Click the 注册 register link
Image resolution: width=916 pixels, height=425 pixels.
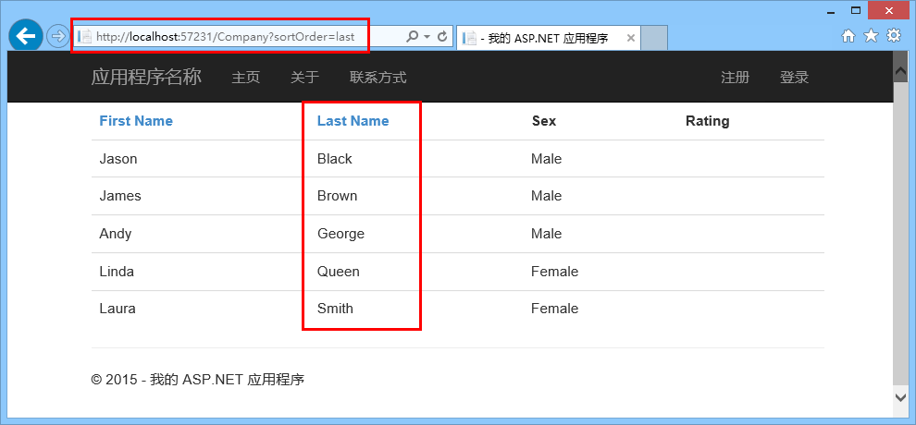coord(735,77)
